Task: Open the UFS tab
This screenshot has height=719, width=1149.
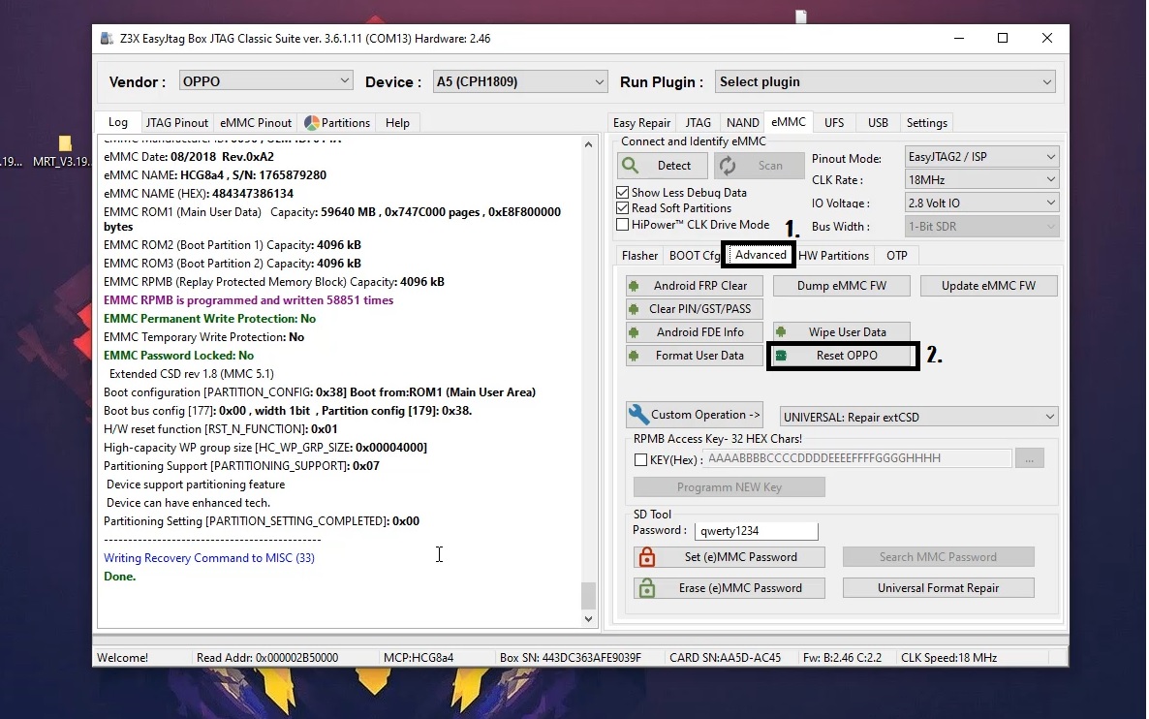Action: [834, 122]
